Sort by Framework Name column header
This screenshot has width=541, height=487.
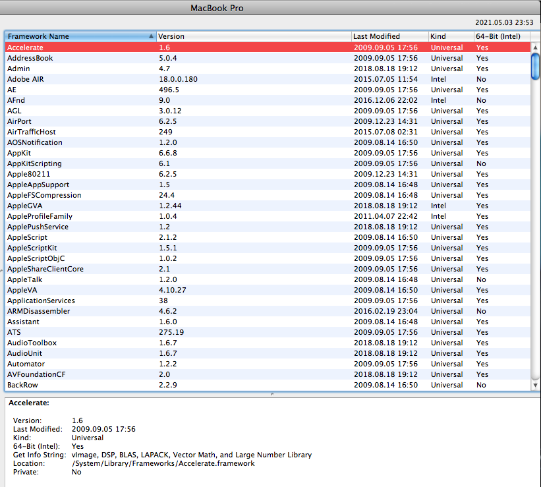click(80, 36)
